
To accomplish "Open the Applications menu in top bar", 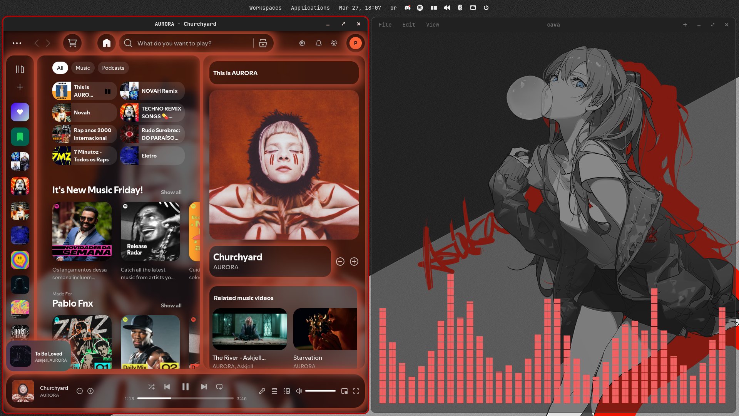I will point(310,8).
